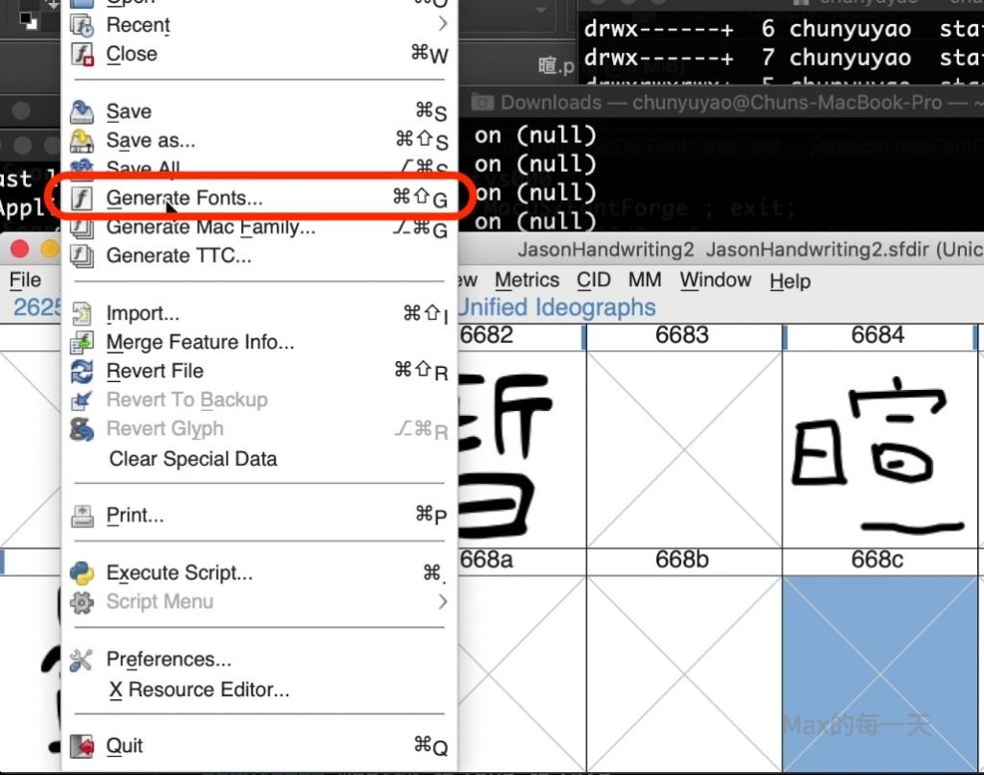Click Clear Special Data menu entry
The image size is (984, 775).
coord(192,459)
